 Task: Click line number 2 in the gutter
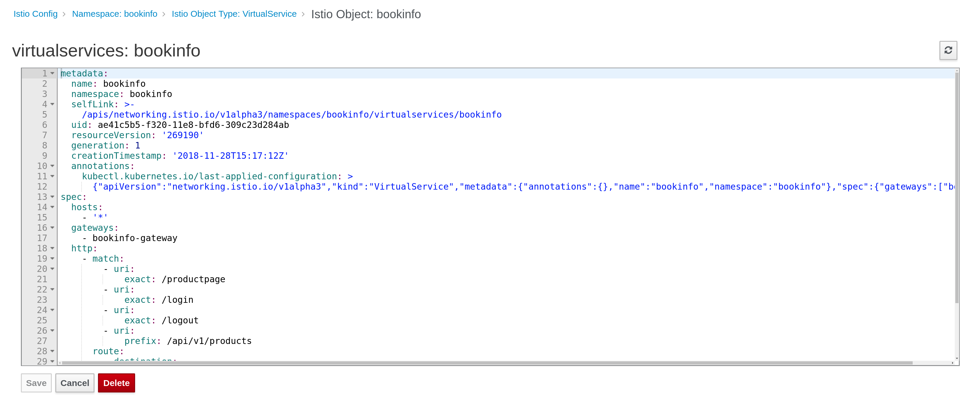[x=44, y=83]
